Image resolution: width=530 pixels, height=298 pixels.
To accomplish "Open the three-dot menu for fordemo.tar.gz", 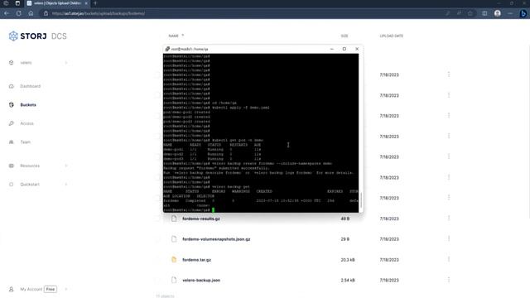I will tap(449, 259).
